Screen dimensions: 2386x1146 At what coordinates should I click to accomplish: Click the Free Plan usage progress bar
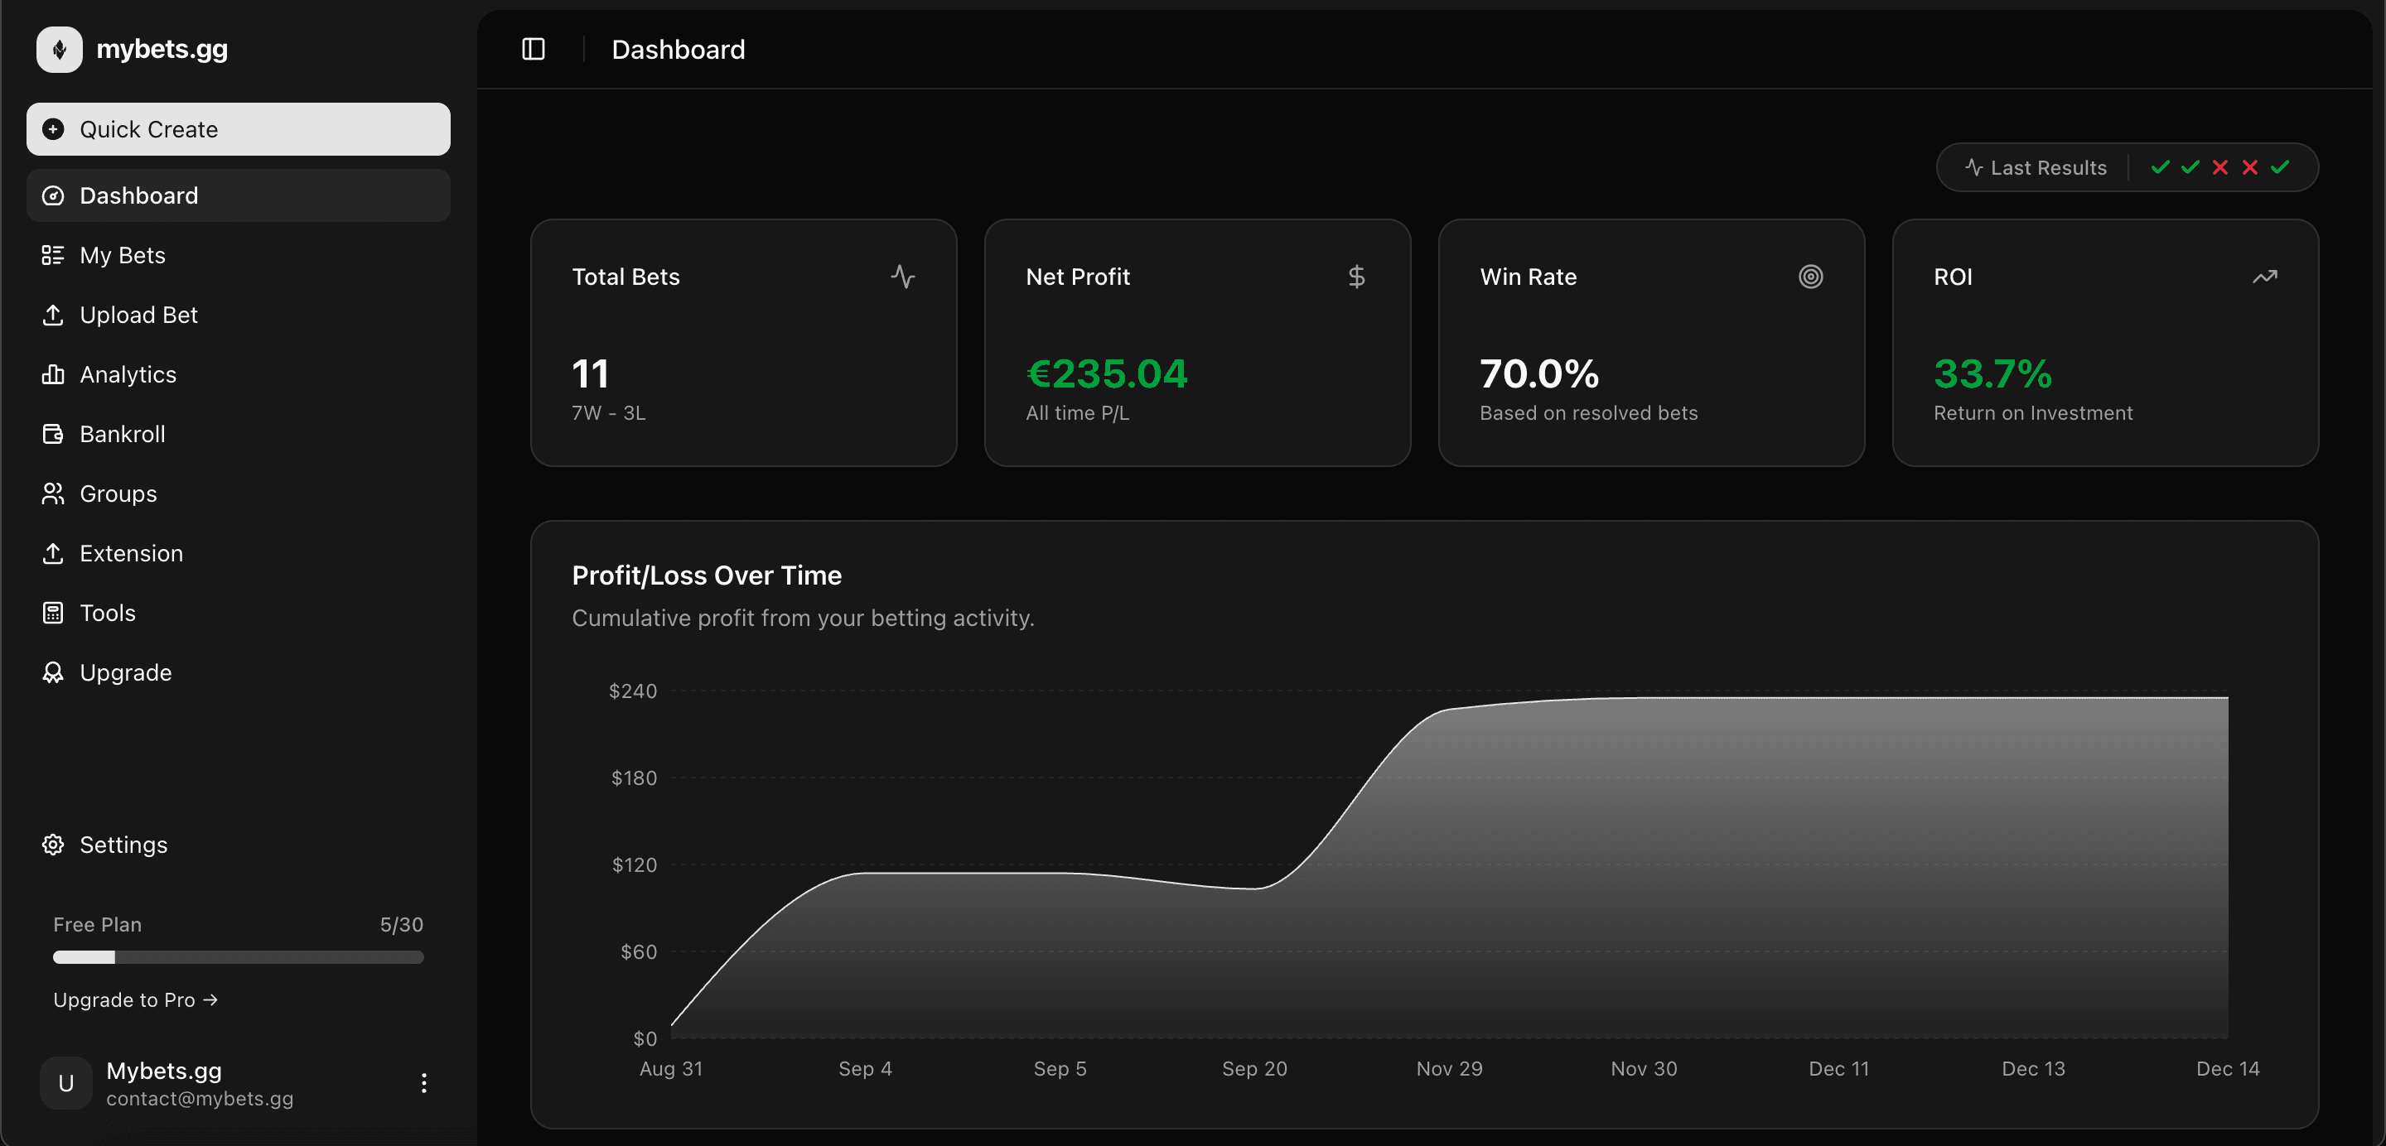pos(238,957)
